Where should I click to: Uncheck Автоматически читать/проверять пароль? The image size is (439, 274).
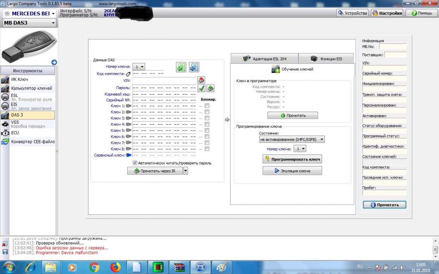point(135,163)
